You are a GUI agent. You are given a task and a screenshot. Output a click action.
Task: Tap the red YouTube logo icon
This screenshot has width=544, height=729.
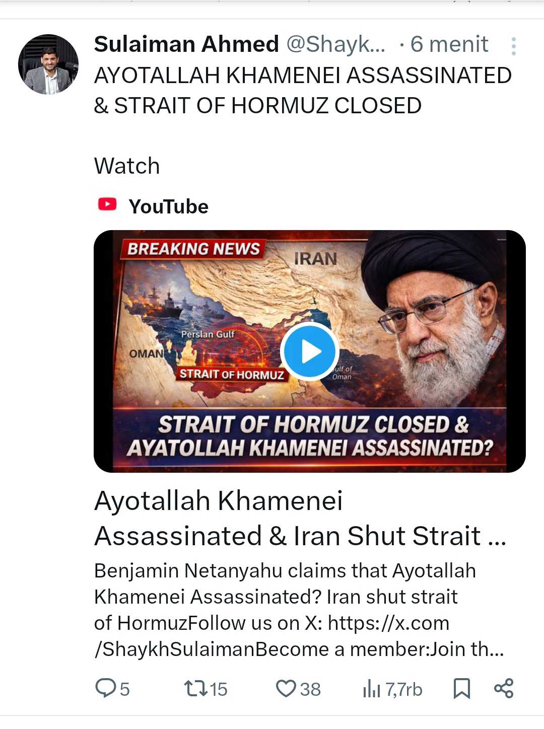pyautogui.click(x=107, y=204)
